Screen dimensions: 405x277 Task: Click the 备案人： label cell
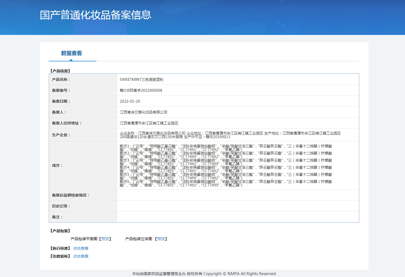[83, 112]
